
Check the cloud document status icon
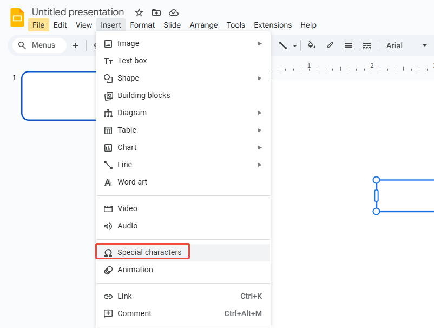(173, 12)
